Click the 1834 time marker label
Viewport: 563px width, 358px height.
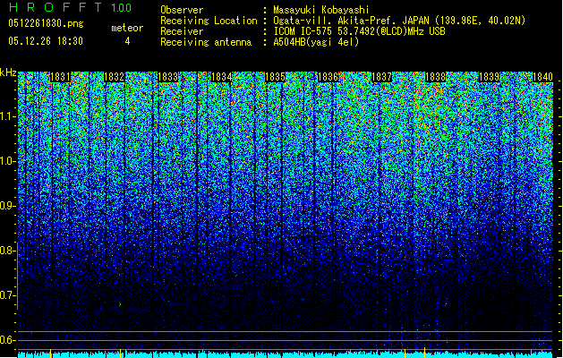click(x=222, y=77)
